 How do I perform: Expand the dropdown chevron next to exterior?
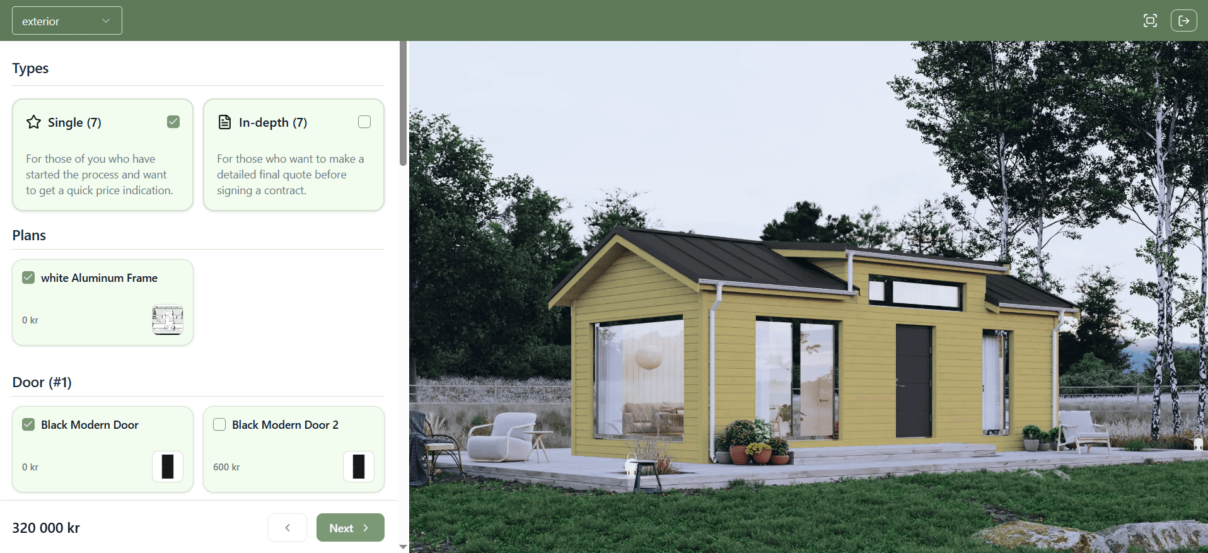pyautogui.click(x=106, y=21)
